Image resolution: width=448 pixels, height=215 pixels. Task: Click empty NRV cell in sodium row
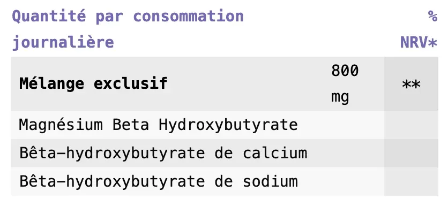point(411,181)
